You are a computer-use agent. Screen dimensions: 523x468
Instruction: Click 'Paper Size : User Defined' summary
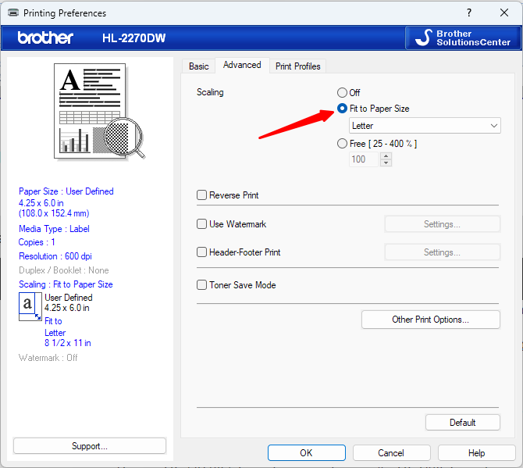click(66, 191)
